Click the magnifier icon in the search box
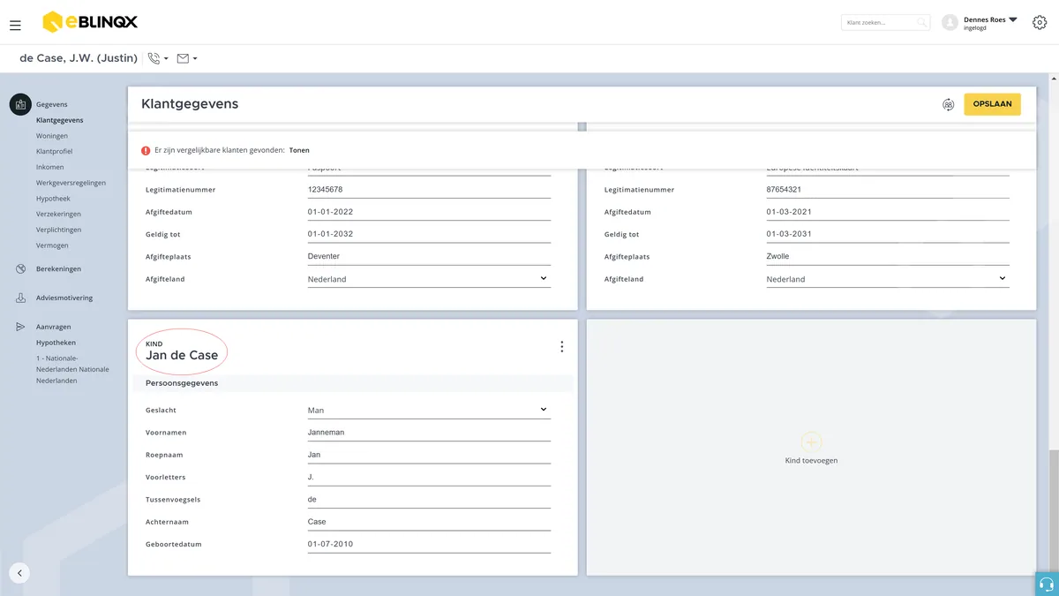 (x=921, y=22)
